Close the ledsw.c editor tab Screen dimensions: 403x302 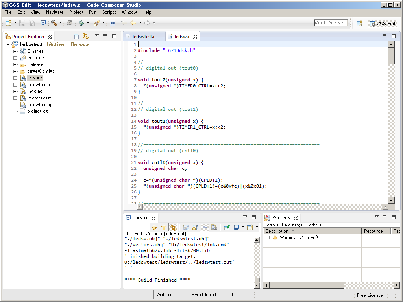pos(195,37)
